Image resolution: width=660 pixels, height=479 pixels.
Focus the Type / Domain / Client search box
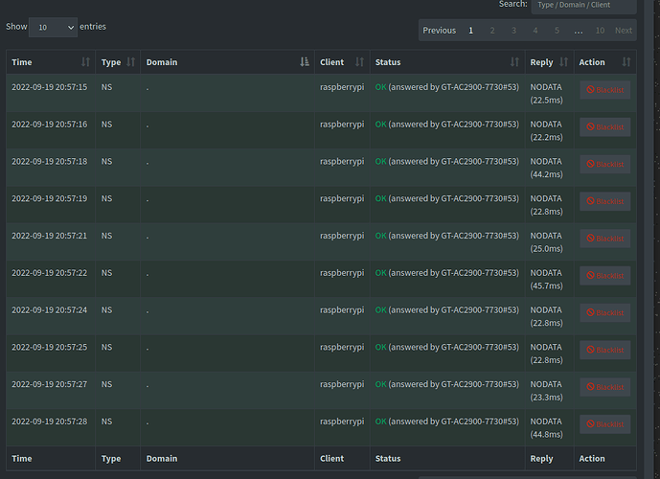click(x=583, y=5)
